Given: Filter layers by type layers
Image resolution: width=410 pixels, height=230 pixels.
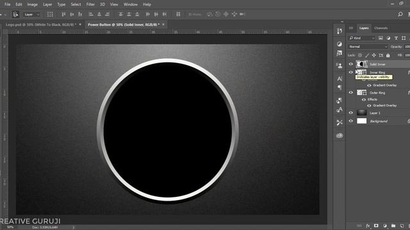Looking at the screenshot, I should tap(396, 38).
